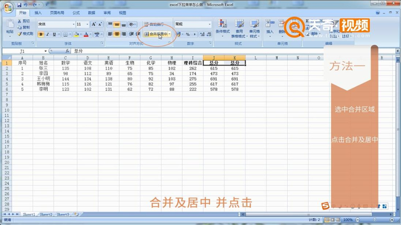Click formula bar containing 总分
The height and width of the screenshot is (225, 401).
click(234, 51)
